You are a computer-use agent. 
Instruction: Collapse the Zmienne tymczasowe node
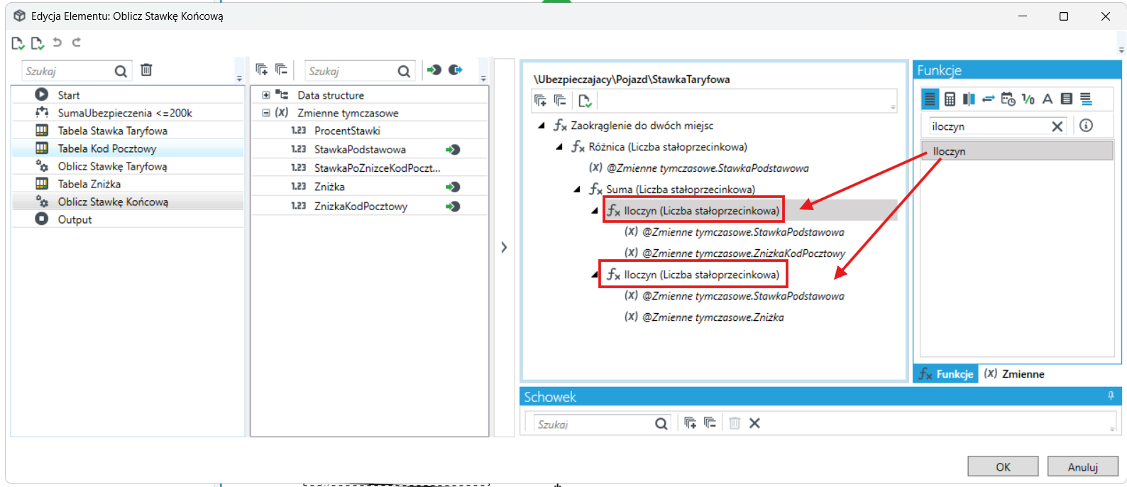(266, 113)
